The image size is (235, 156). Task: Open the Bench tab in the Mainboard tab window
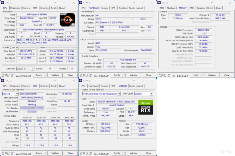132,8
